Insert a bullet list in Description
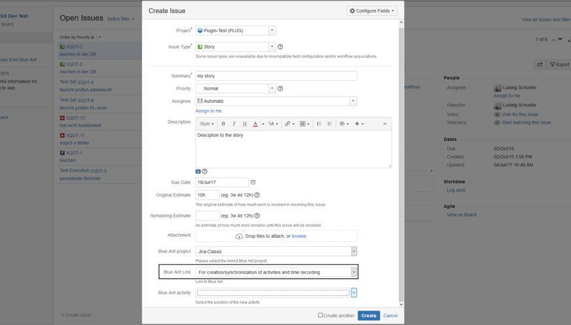 (x=319, y=124)
